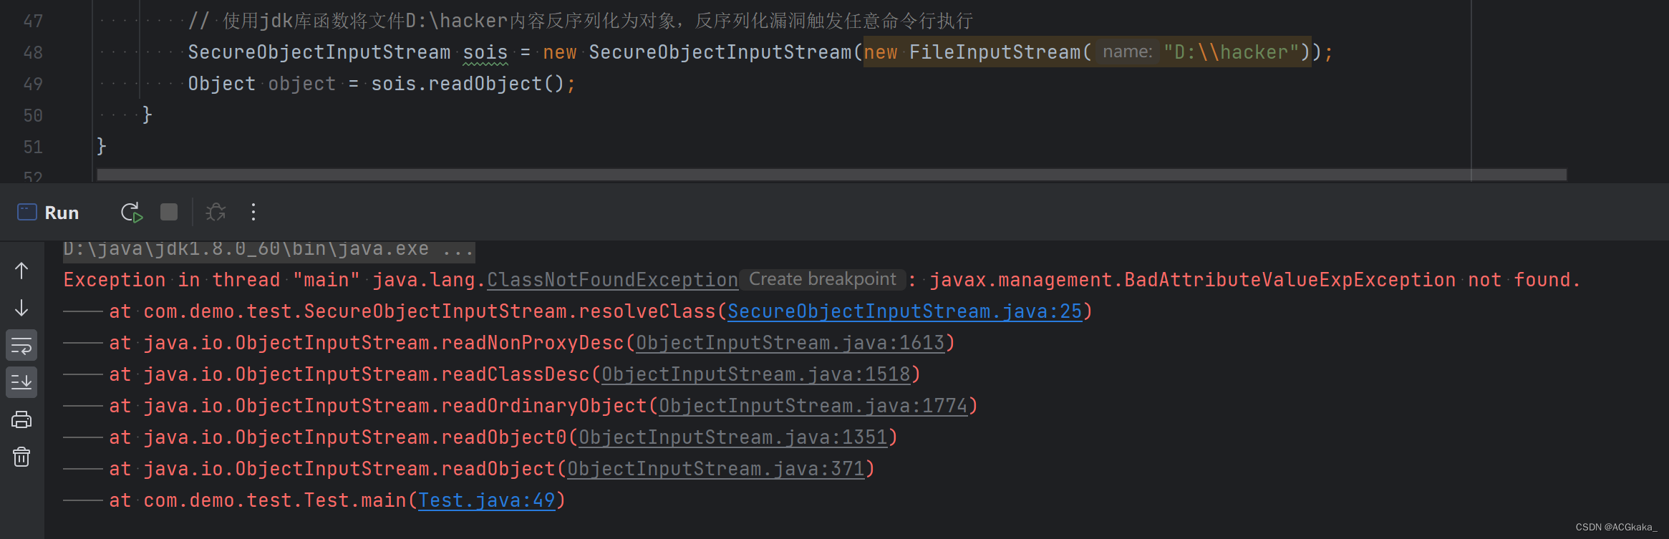This screenshot has height=539, width=1669.
Task: Open the Test.java:49 link
Action: [x=487, y=500]
